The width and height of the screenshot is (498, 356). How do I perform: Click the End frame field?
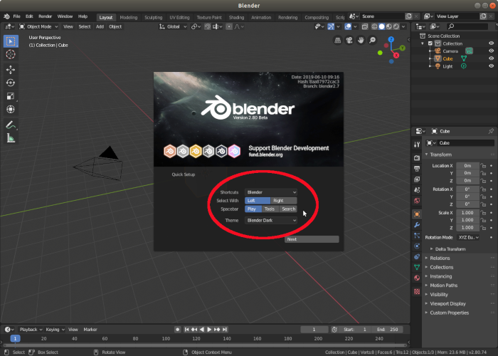(388, 330)
